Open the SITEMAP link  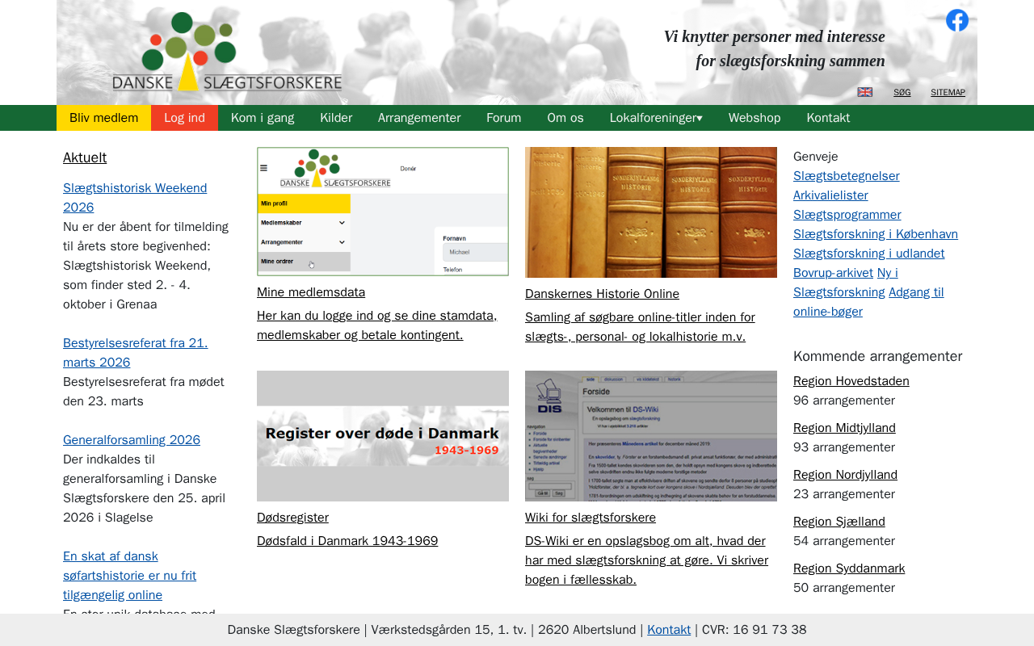point(948,92)
